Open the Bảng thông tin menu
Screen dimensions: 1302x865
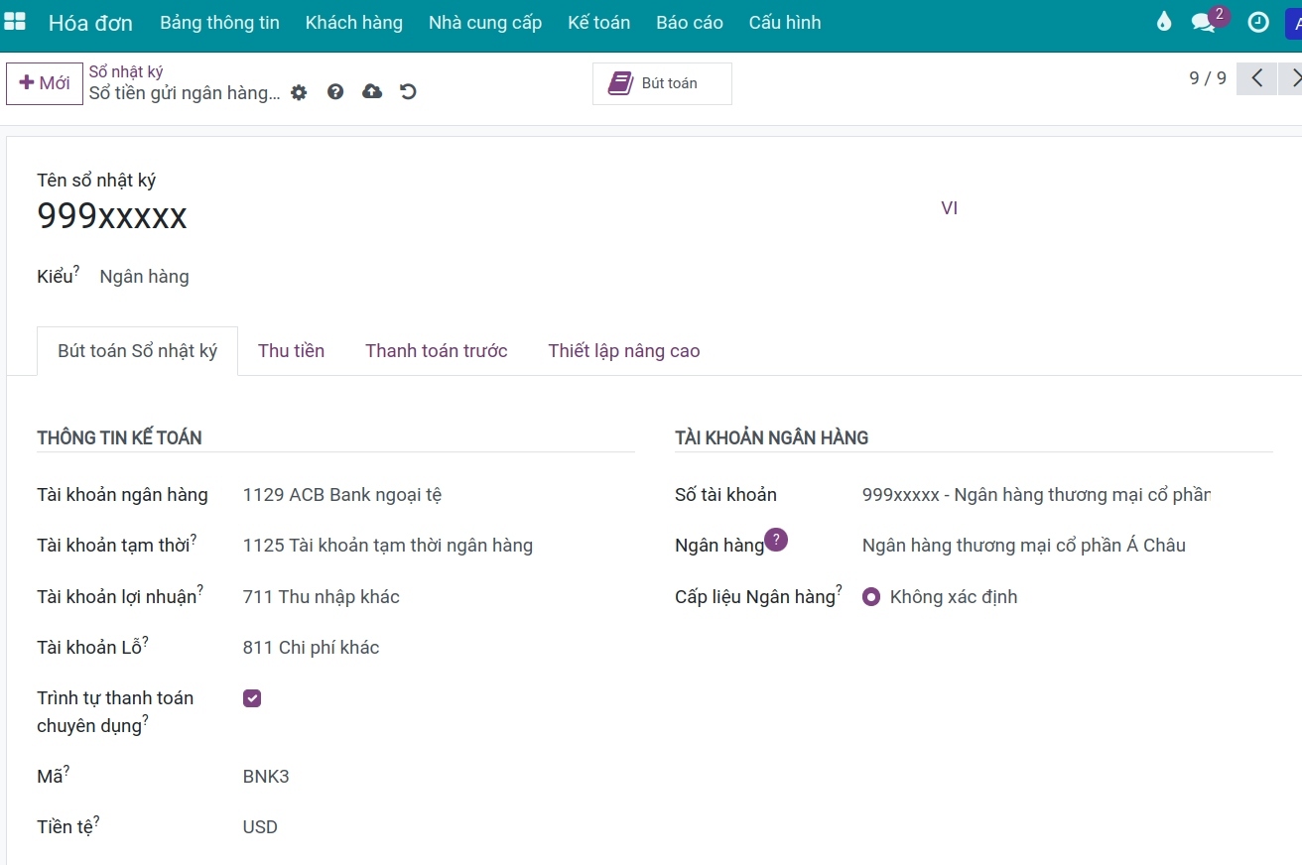pos(219,23)
